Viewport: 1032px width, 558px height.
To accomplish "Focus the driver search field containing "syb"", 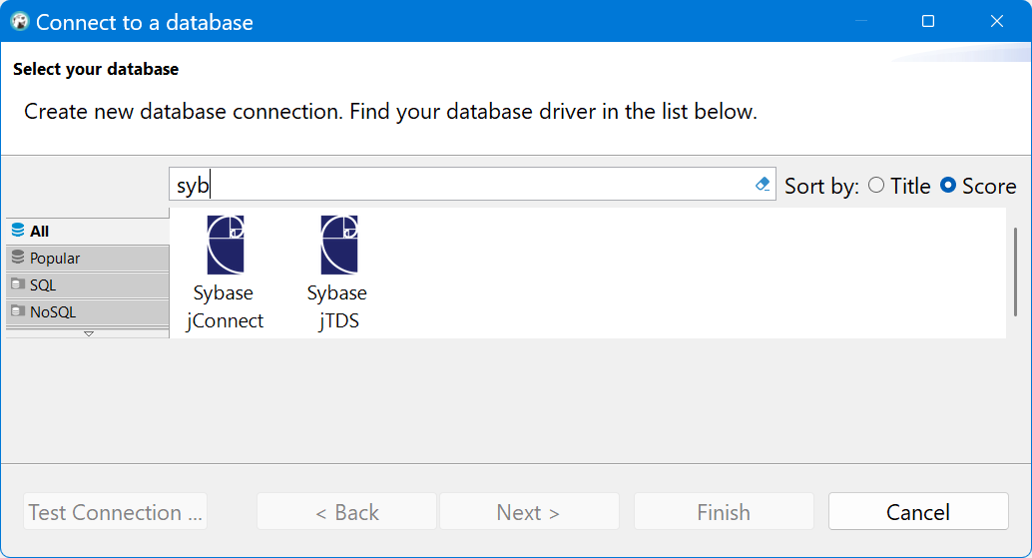I will (459, 185).
